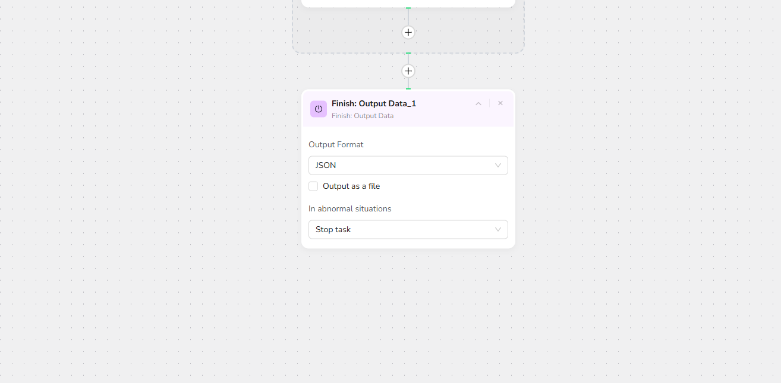Collapse the Finish: Output Data_1 node
Viewport: 781px width, 383px height.
coord(478,103)
